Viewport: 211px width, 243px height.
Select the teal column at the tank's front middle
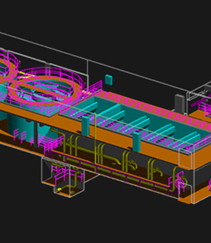pos(137,142)
